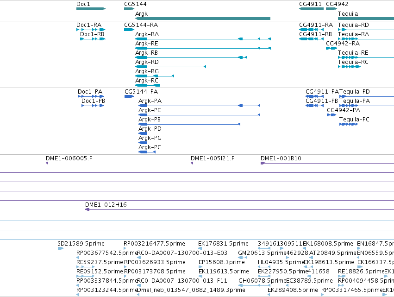The height and width of the screenshot is (297, 394).
Task: Select transcript Doc1-RB
Action: (92, 34)
